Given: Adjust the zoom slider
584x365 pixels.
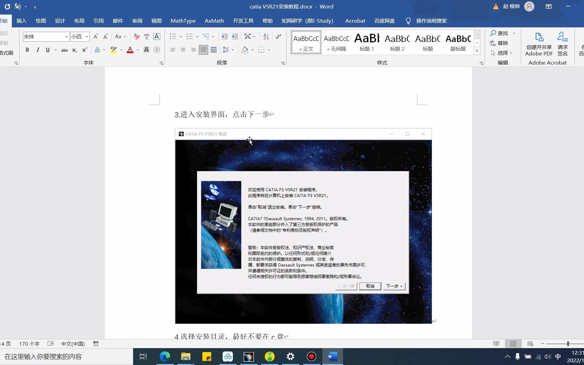Looking at the screenshot, I should tap(568, 344).
